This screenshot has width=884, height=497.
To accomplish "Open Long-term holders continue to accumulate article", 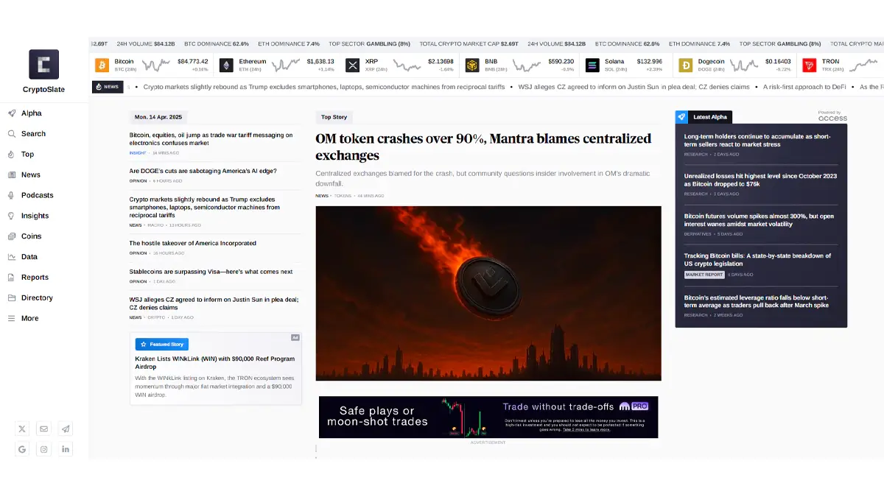I will coord(757,140).
